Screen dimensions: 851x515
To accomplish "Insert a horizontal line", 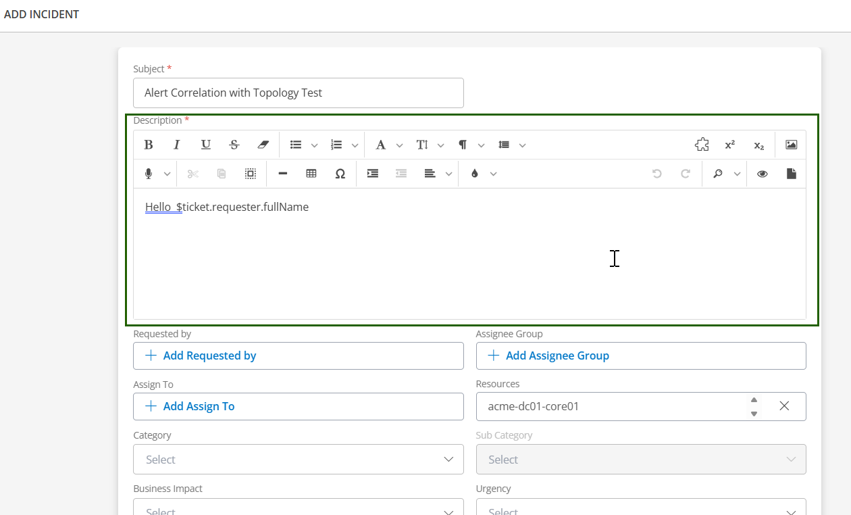I will coord(283,174).
